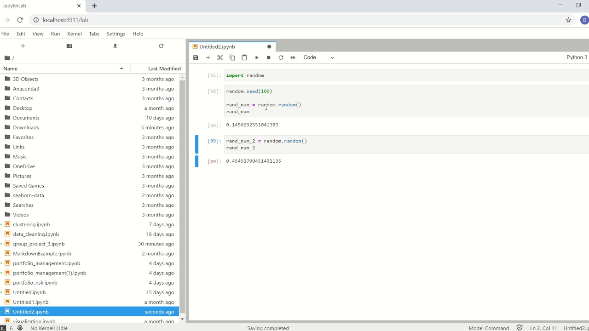Open browser profile avatar
The height and width of the screenshot is (331, 589).
pos(584,20)
